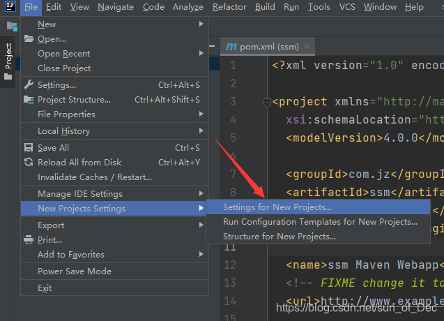
Task: Choose Structure for New Projects...
Action: coord(319,236)
